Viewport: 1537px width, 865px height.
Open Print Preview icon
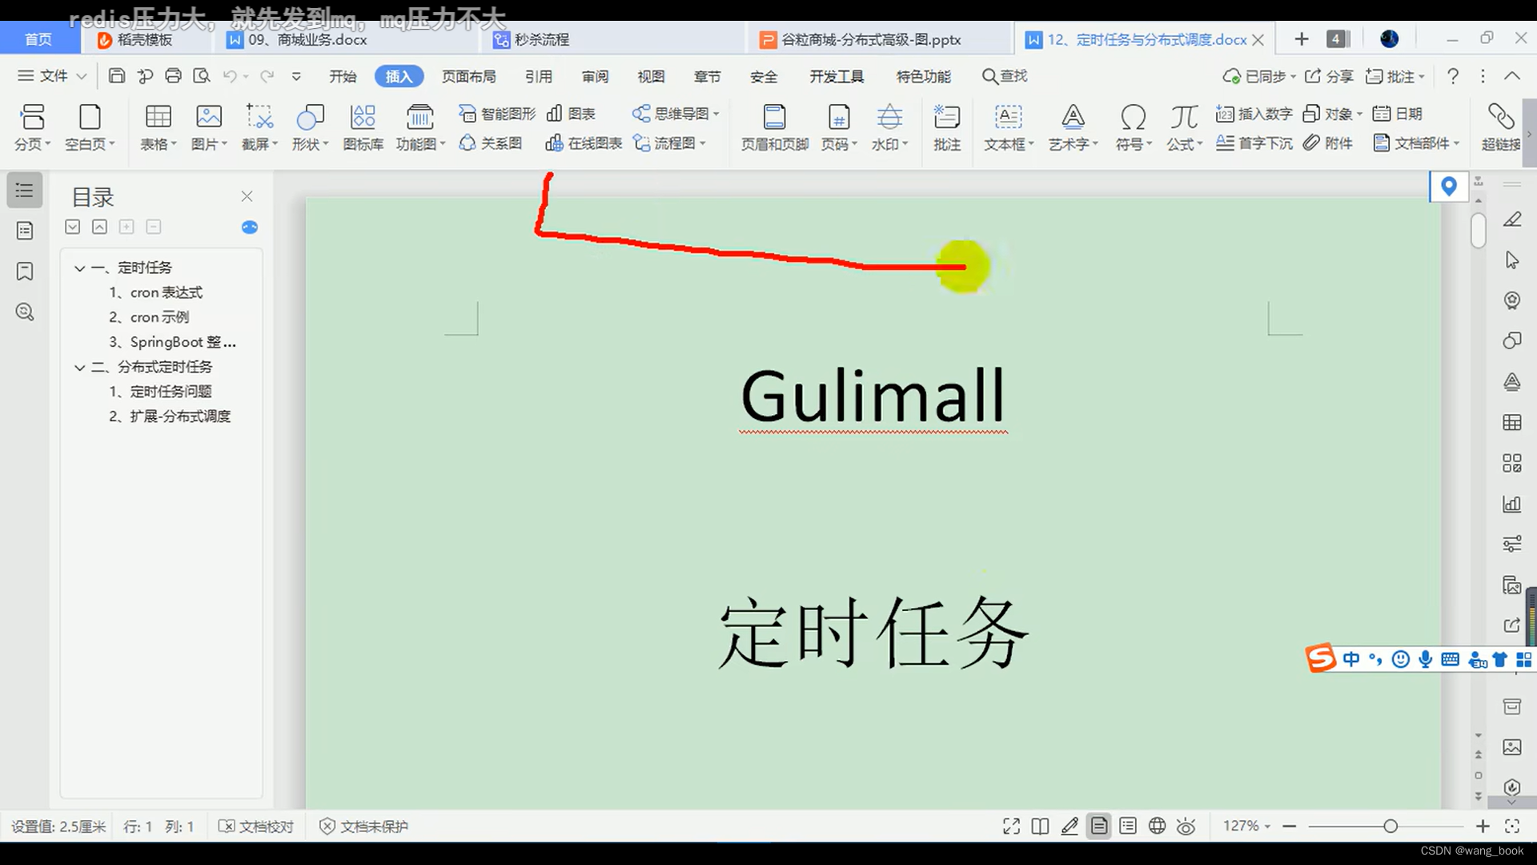point(202,76)
